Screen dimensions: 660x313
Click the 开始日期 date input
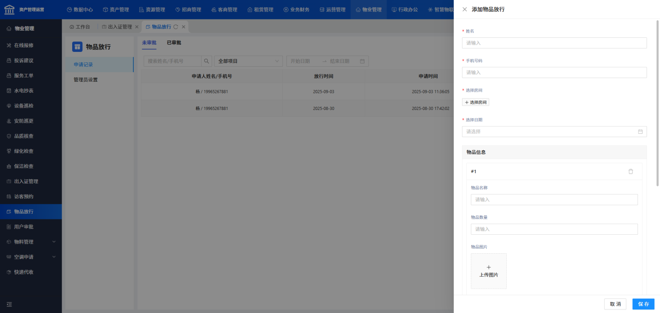pyautogui.click(x=304, y=61)
